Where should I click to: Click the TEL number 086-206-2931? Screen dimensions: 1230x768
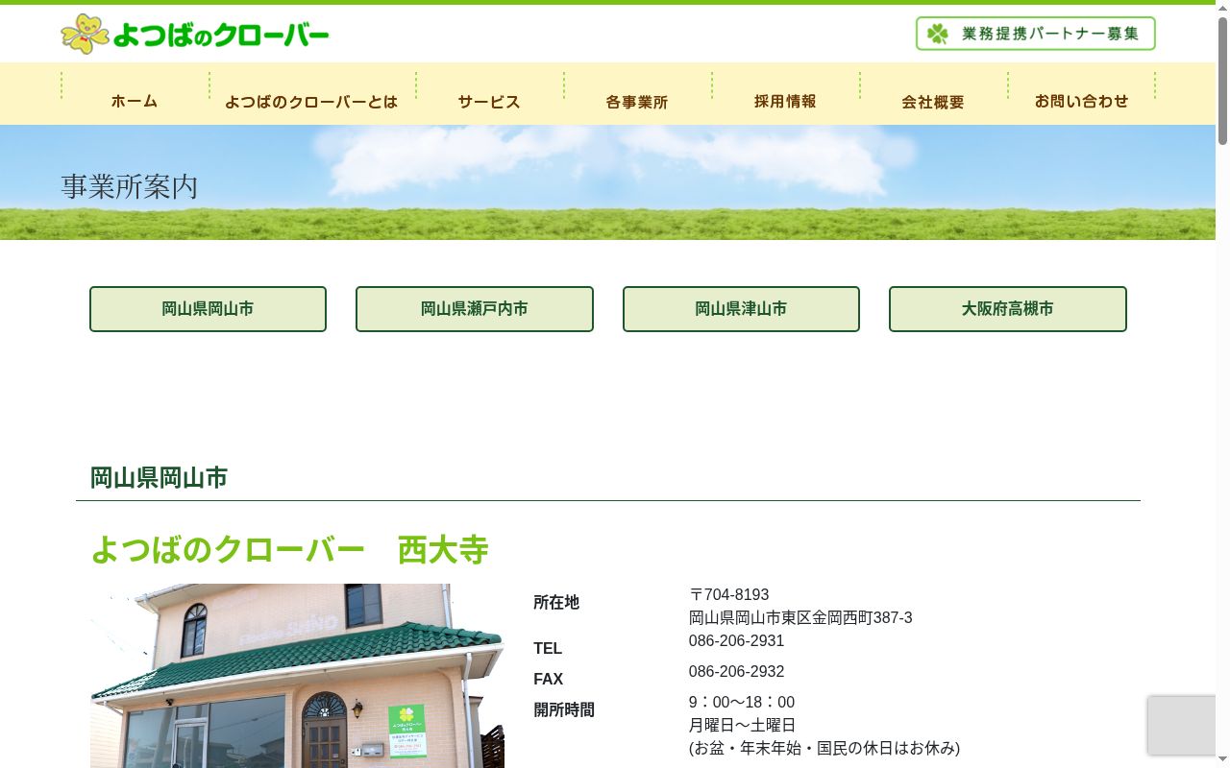[736, 641]
